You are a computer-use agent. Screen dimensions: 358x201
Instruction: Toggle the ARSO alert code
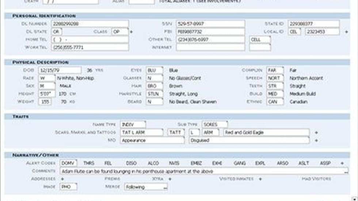click(x=282, y=163)
